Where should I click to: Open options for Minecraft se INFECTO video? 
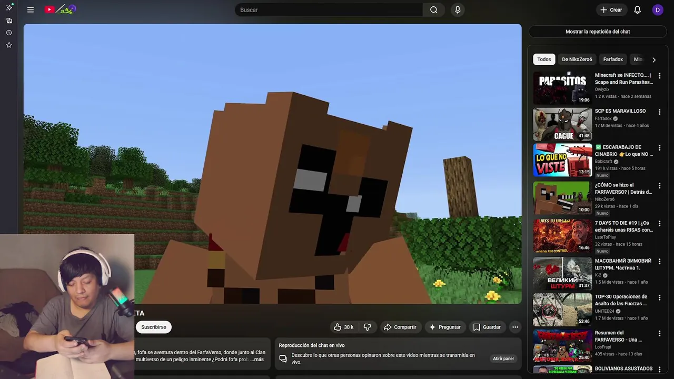(659, 76)
